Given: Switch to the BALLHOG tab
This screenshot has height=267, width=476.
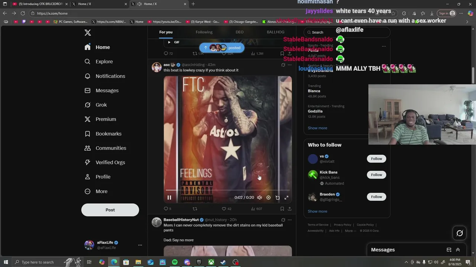Looking at the screenshot, I should pyautogui.click(x=276, y=32).
